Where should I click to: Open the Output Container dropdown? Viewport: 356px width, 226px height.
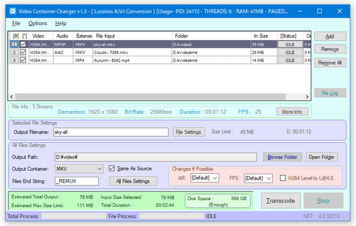[79, 168]
